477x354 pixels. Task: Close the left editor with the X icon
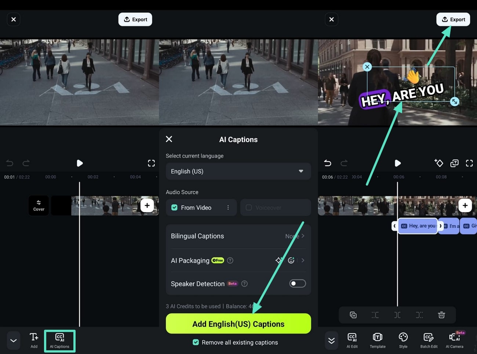(x=14, y=19)
